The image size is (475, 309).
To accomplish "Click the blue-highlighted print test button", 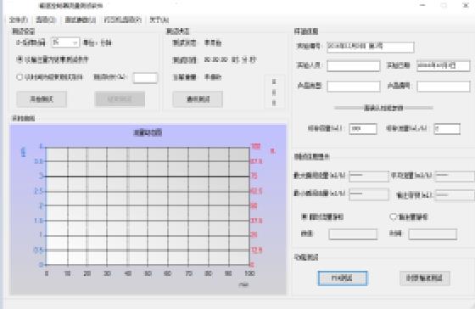I will coord(343,278).
